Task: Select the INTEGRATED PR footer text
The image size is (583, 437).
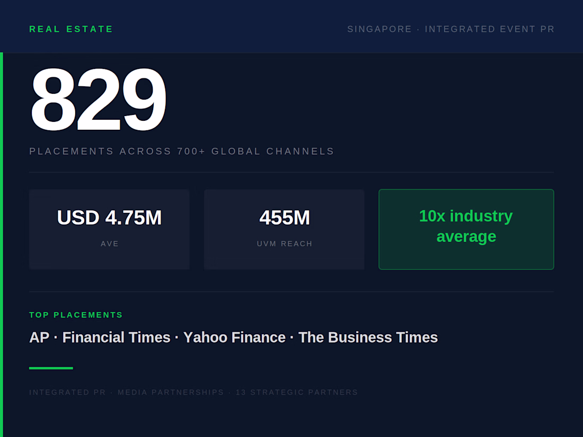Action: [x=67, y=393]
